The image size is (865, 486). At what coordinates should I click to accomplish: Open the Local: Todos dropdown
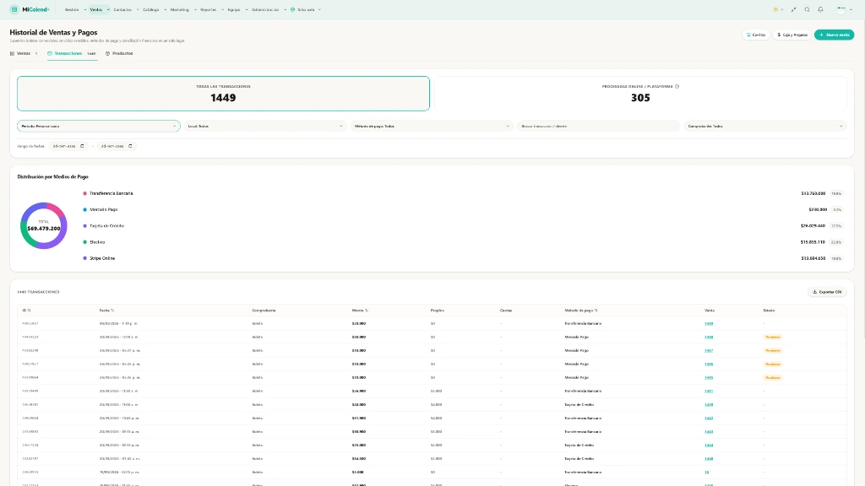[x=265, y=127]
